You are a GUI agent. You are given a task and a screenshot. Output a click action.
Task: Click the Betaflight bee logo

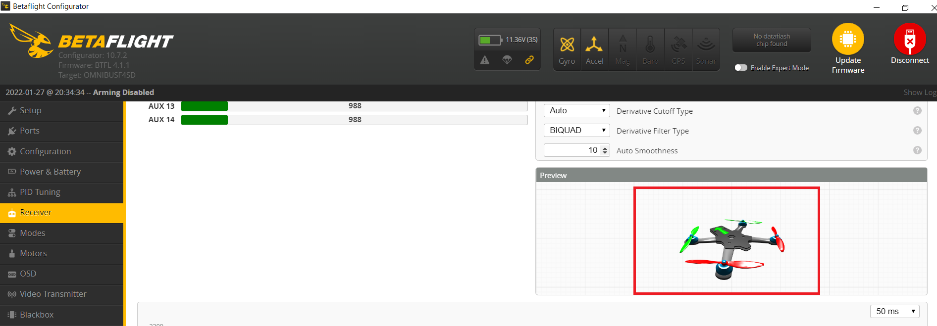point(31,41)
